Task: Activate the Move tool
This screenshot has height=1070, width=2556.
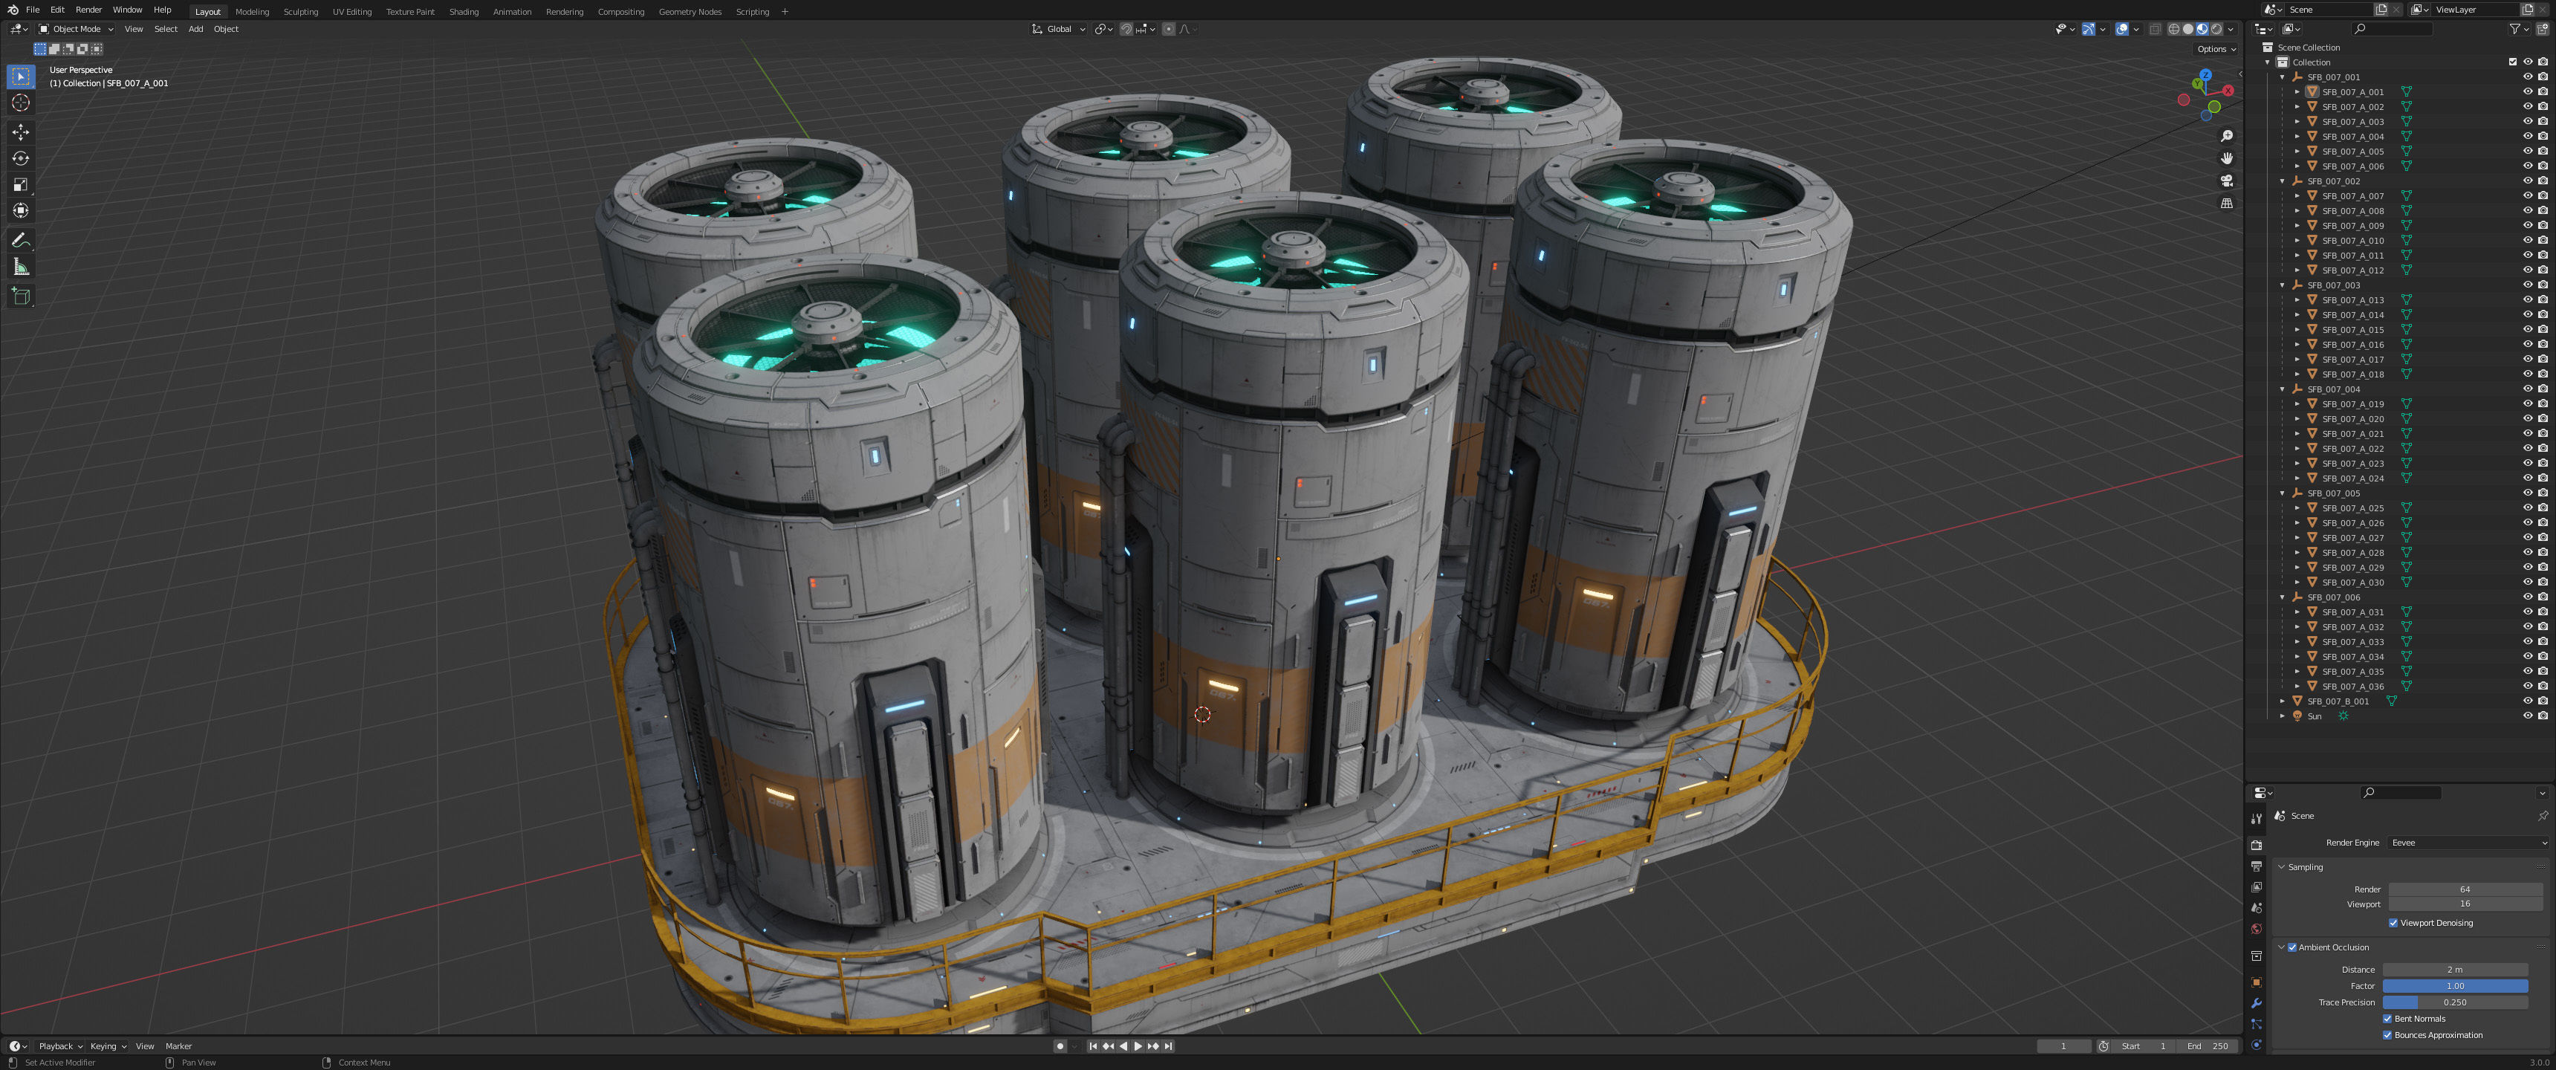Action: (x=21, y=132)
